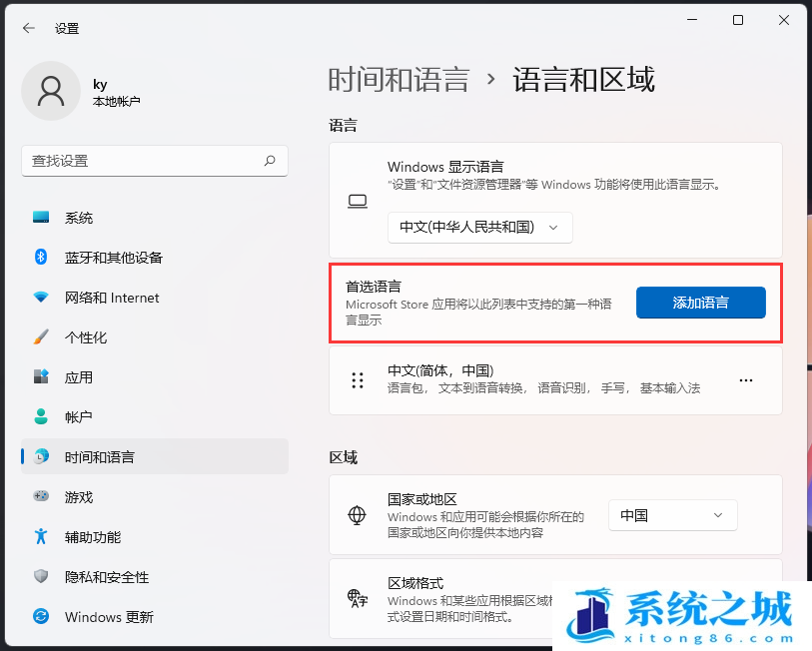Image resolution: width=812 pixels, height=651 pixels.
Task: Click the Windows 更新 refresh icon
Action: pos(41,616)
